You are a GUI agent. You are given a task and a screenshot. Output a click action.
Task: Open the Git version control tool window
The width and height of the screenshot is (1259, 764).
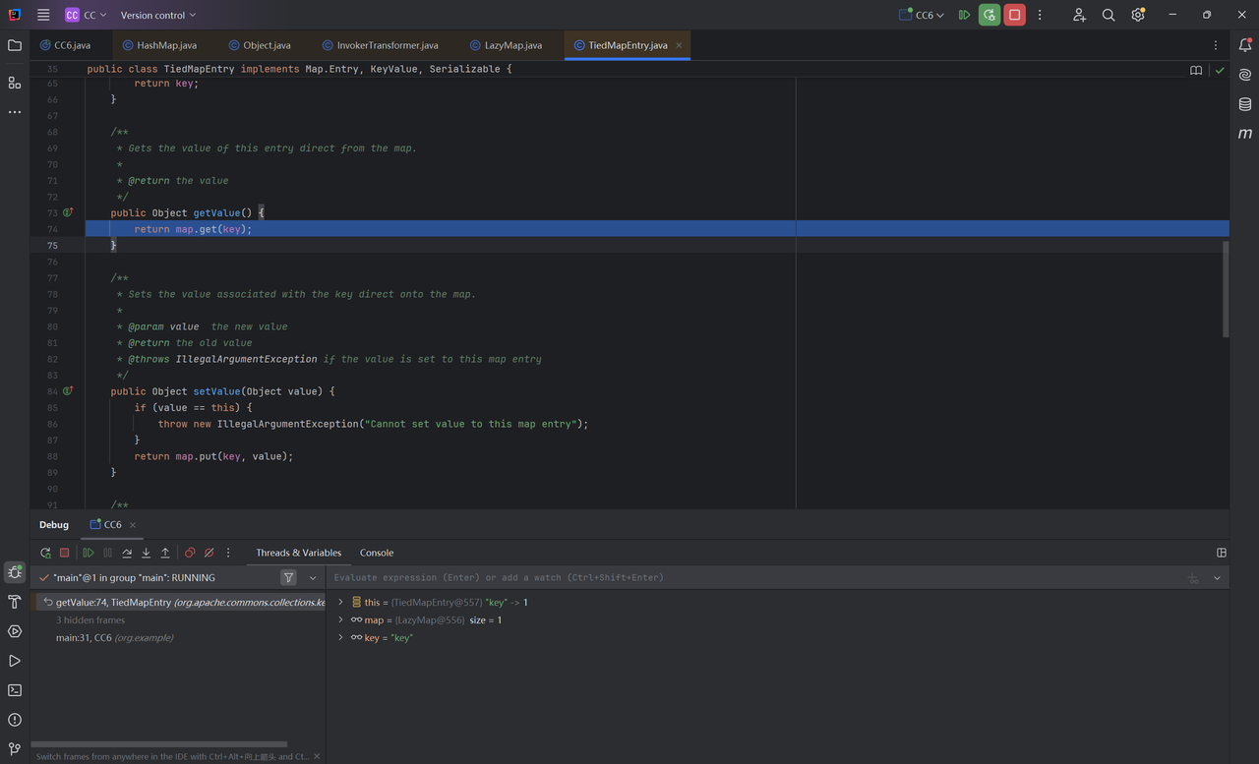pos(15,749)
